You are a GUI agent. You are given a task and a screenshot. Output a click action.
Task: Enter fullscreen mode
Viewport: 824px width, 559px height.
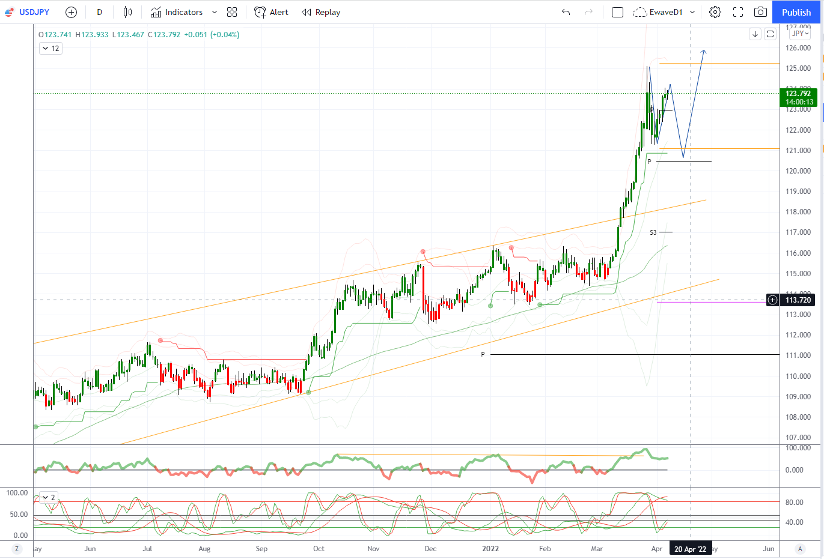(x=738, y=12)
